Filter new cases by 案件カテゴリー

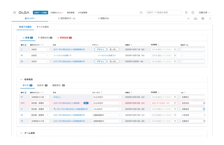(x=42, y=45)
